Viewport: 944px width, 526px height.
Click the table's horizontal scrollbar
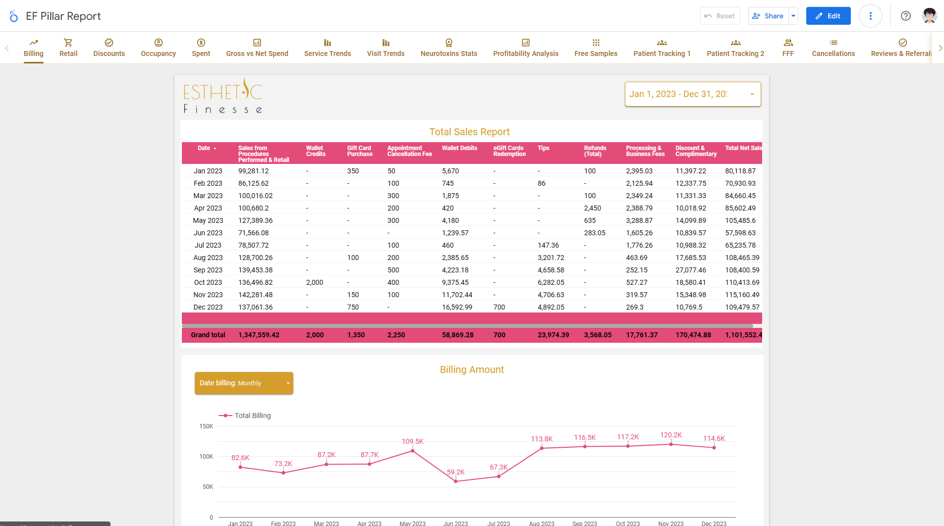pos(467,326)
